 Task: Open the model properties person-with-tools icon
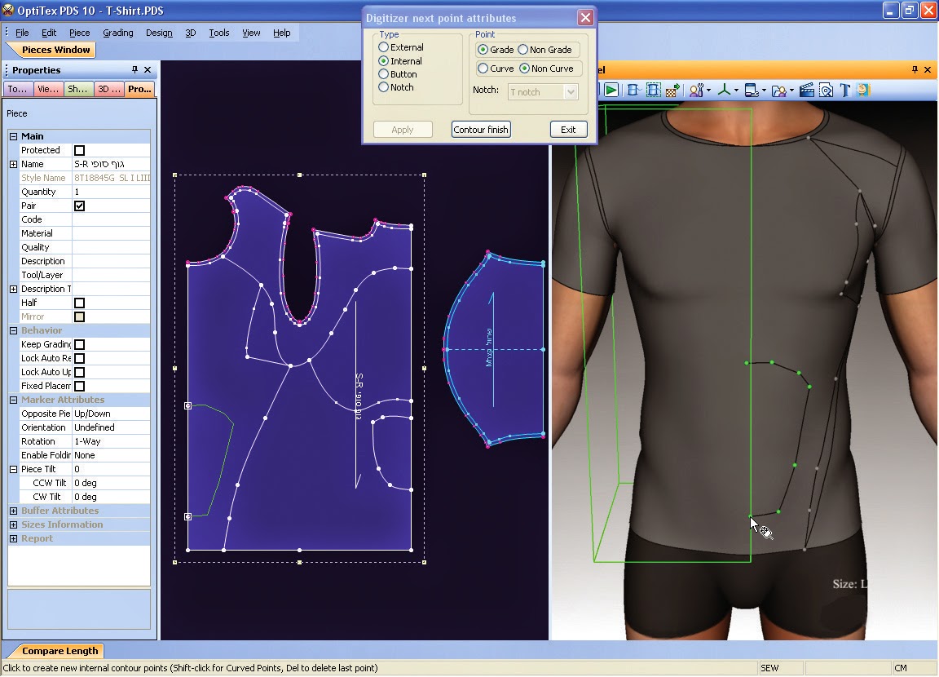pos(696,91)
